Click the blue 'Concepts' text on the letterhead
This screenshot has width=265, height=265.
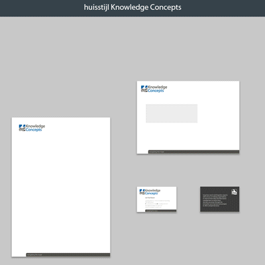pyautogui.click(x=34, y=130)
